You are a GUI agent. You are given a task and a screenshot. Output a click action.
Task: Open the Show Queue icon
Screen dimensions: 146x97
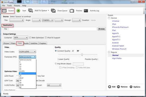pyautogui.click(x=53, y=11)
